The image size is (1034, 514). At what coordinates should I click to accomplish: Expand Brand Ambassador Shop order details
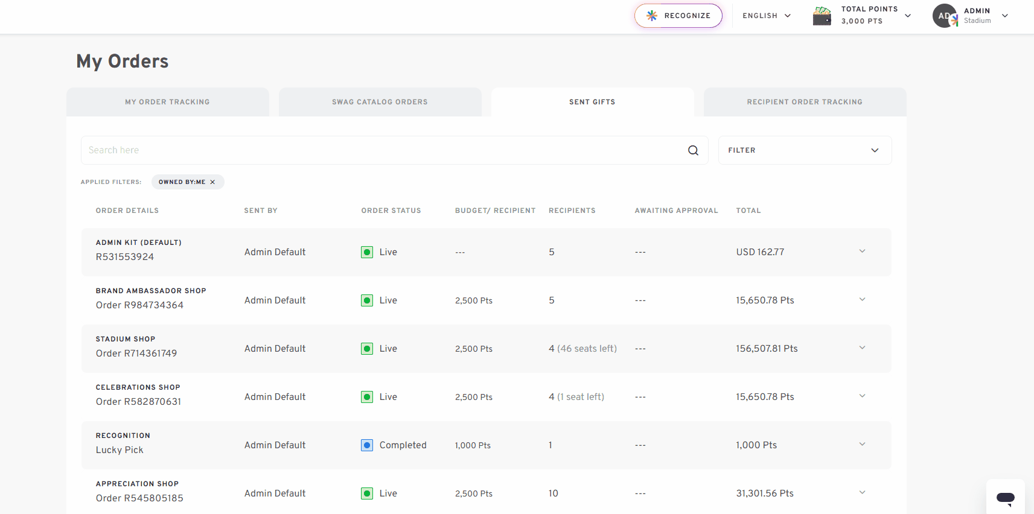(862, 299)
